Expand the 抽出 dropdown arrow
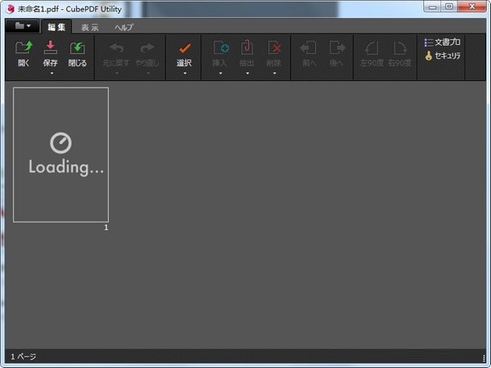 (247, 74)
